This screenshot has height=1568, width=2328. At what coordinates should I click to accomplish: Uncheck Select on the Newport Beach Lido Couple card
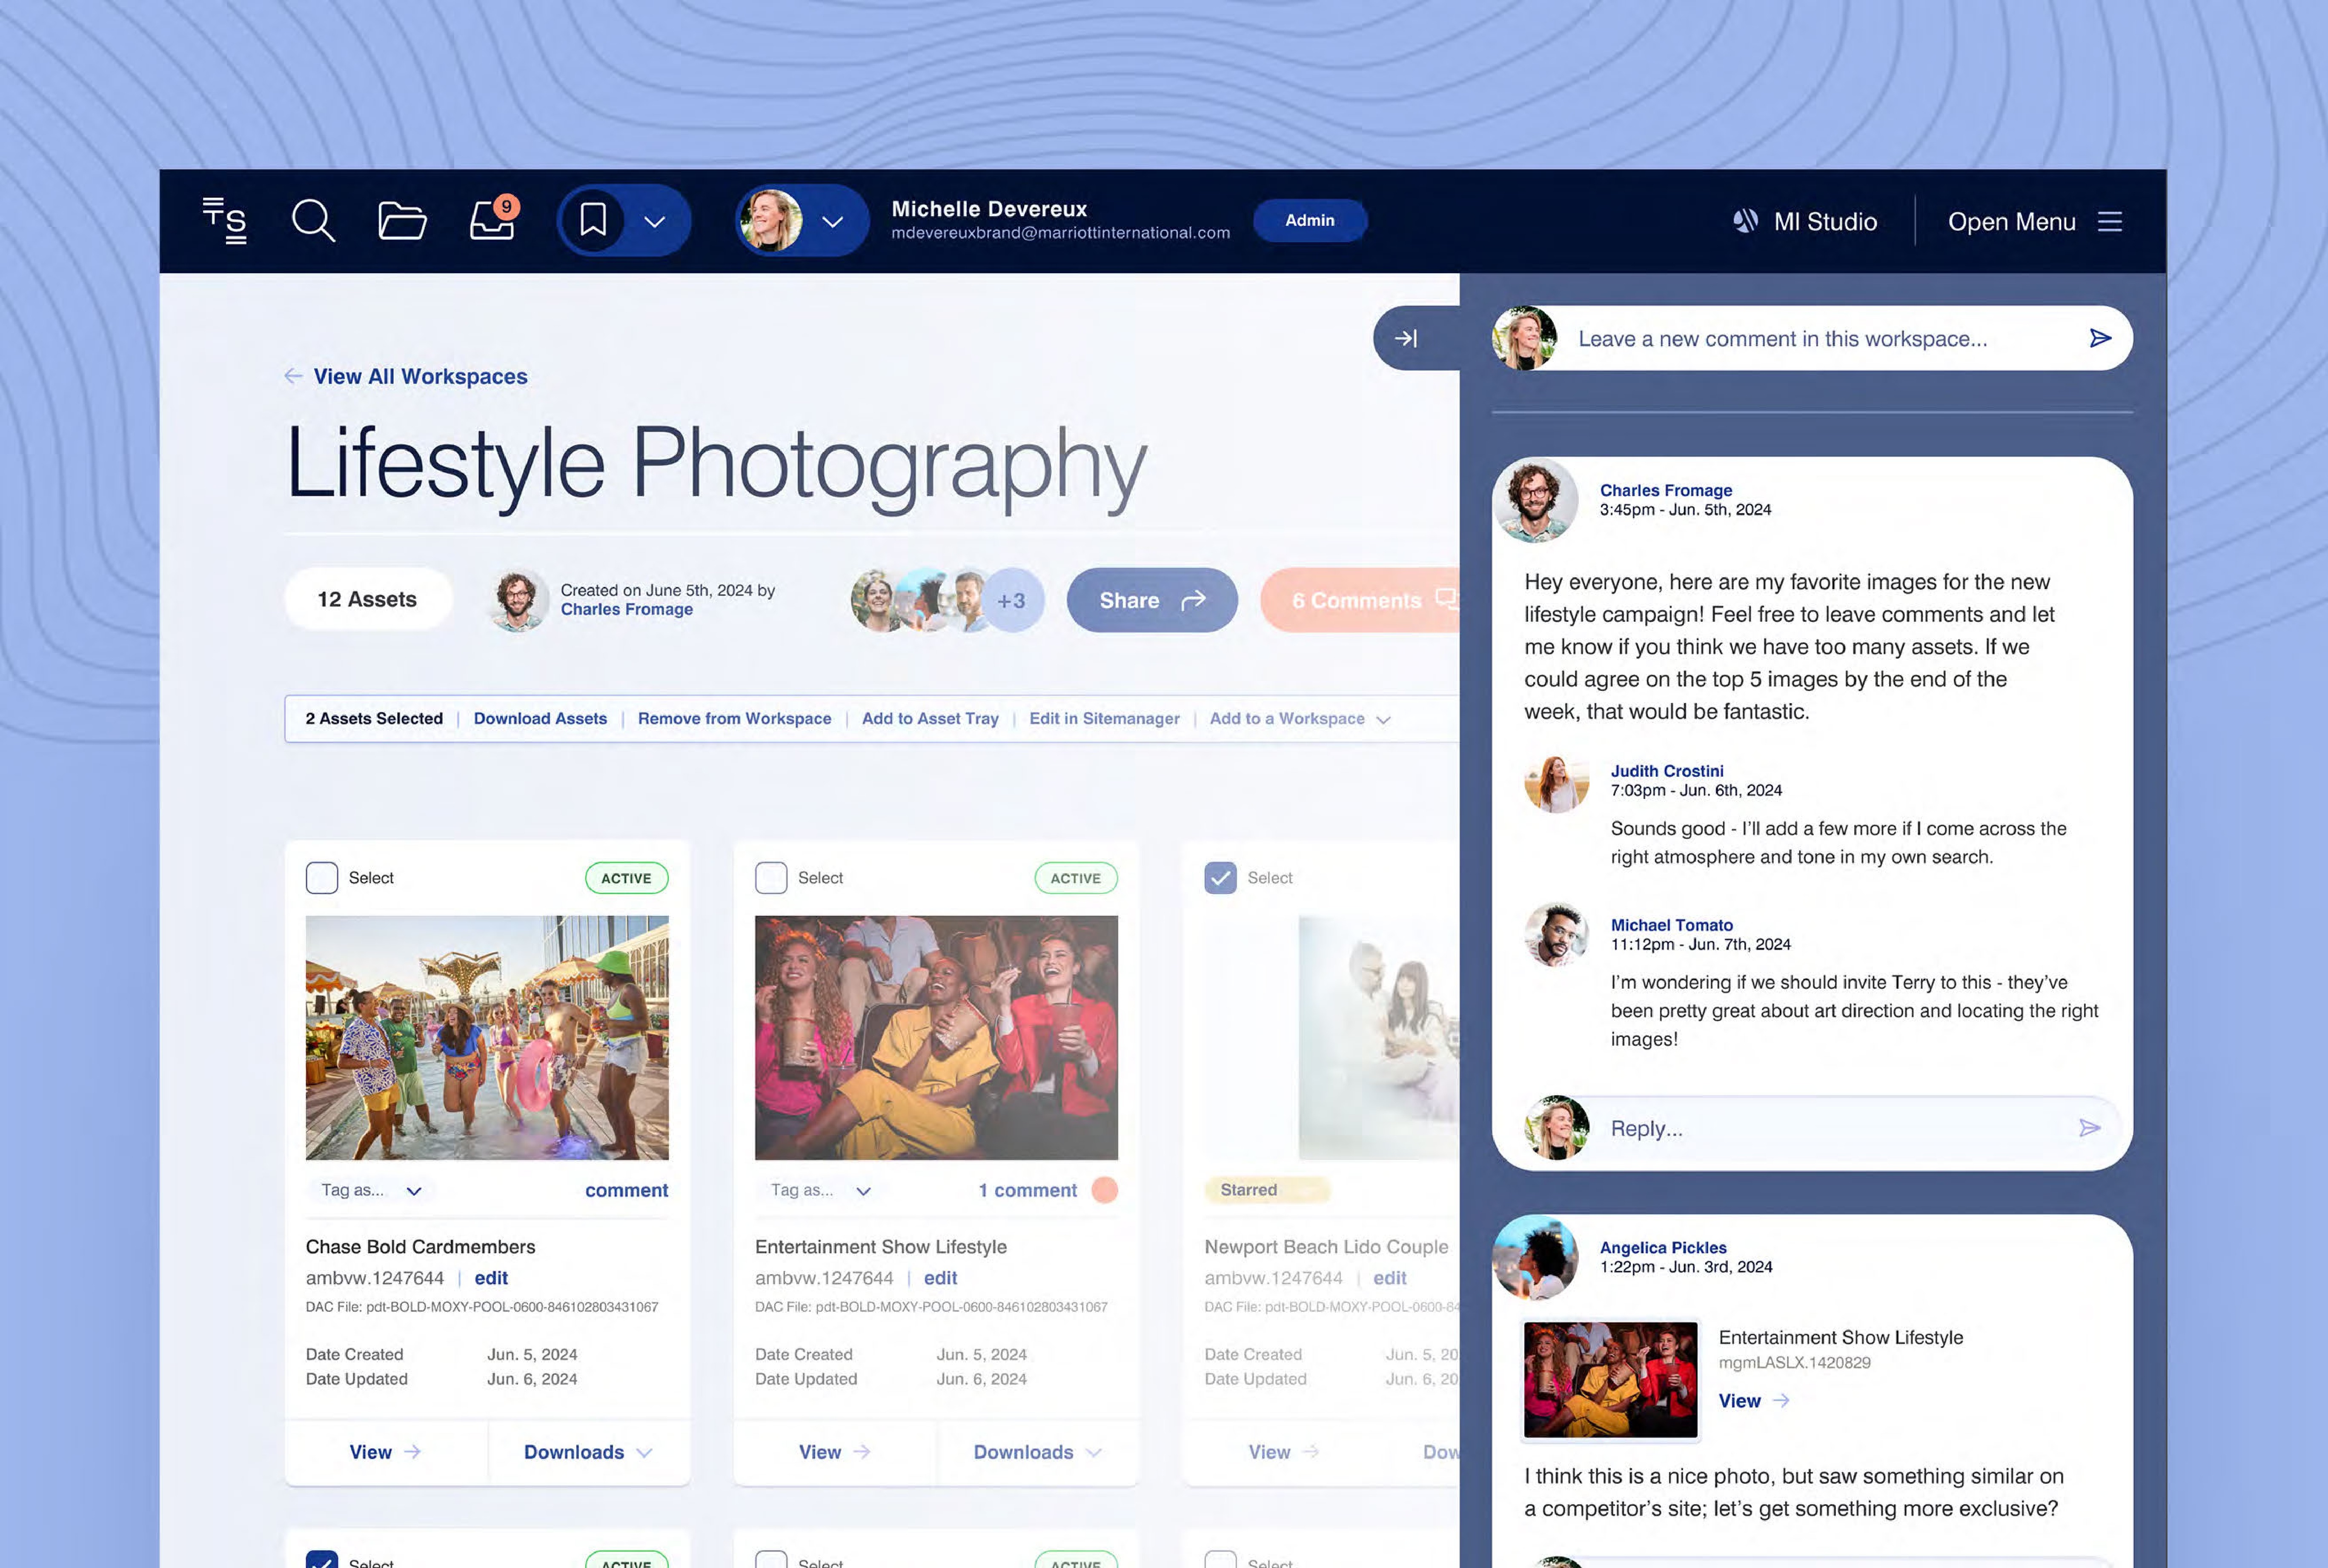click(x=1220, y=877)
